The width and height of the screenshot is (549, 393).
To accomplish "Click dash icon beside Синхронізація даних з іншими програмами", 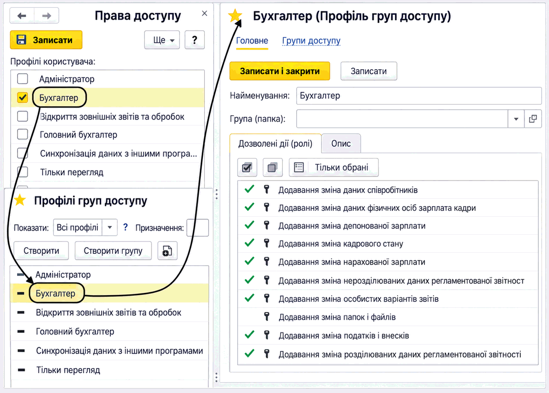I will pyautogui.click(x=21, y=351).
